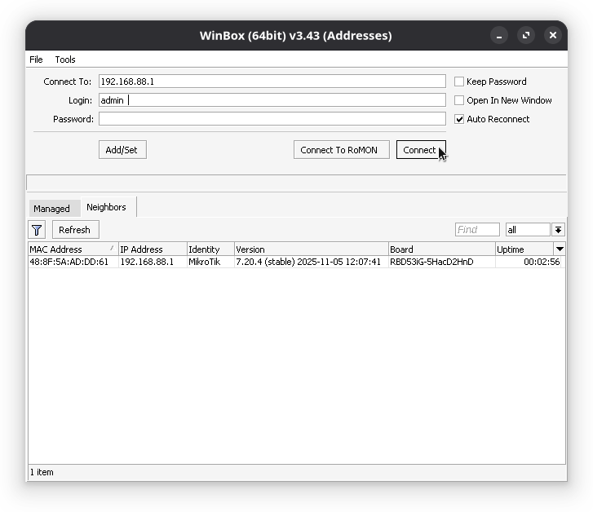Close the WinBox window

[x=553, y=35]
